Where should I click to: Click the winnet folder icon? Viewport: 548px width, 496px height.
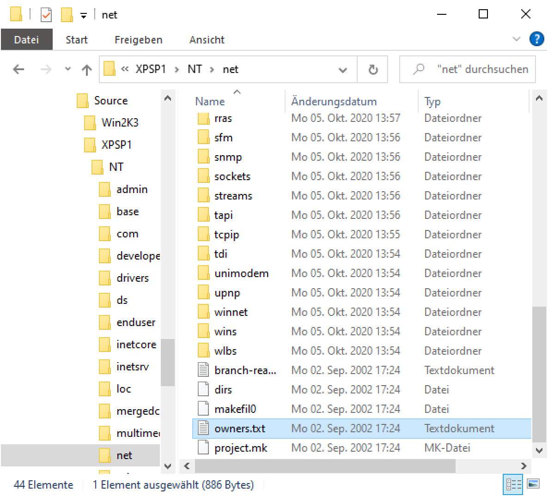click(203, 312)
